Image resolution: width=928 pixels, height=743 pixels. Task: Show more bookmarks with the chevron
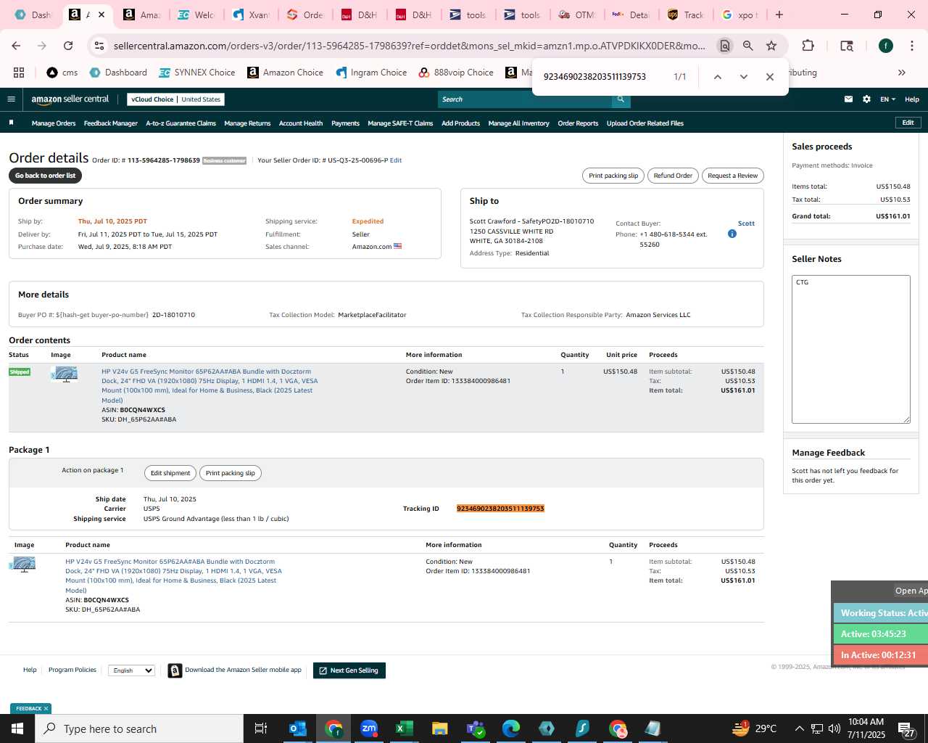(x=901, y=73)
